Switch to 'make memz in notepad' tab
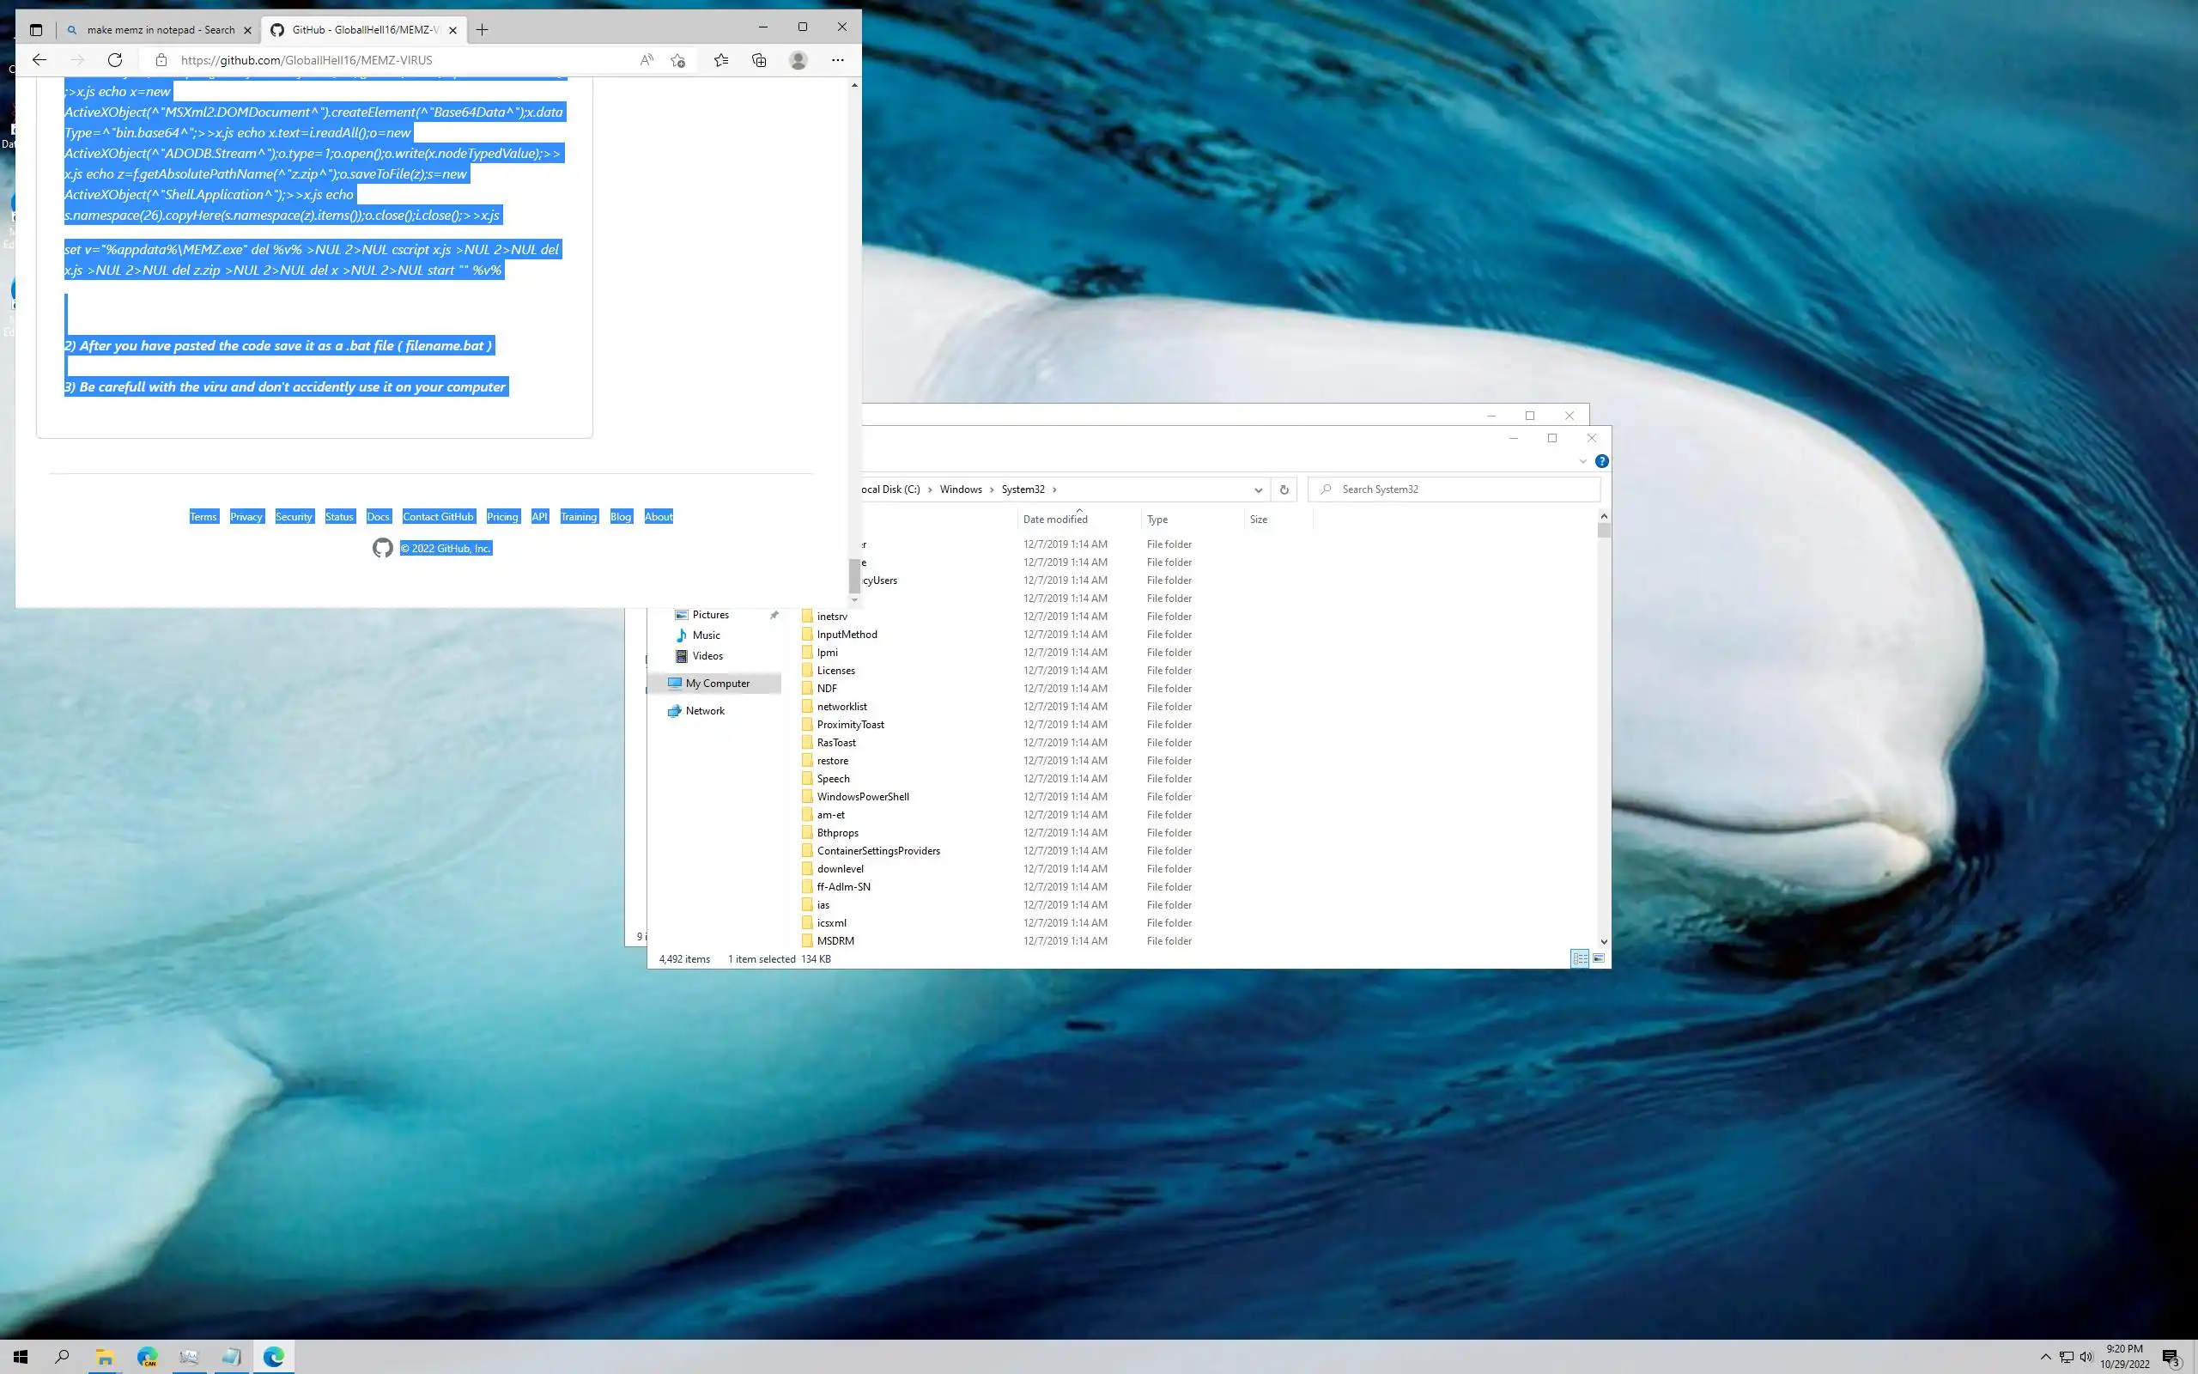 tap(159, 30)
